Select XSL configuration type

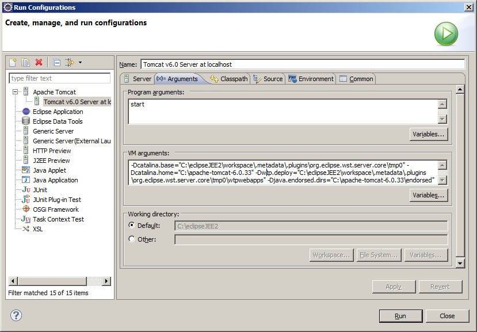pyautogui.click(x=38, y=229)
